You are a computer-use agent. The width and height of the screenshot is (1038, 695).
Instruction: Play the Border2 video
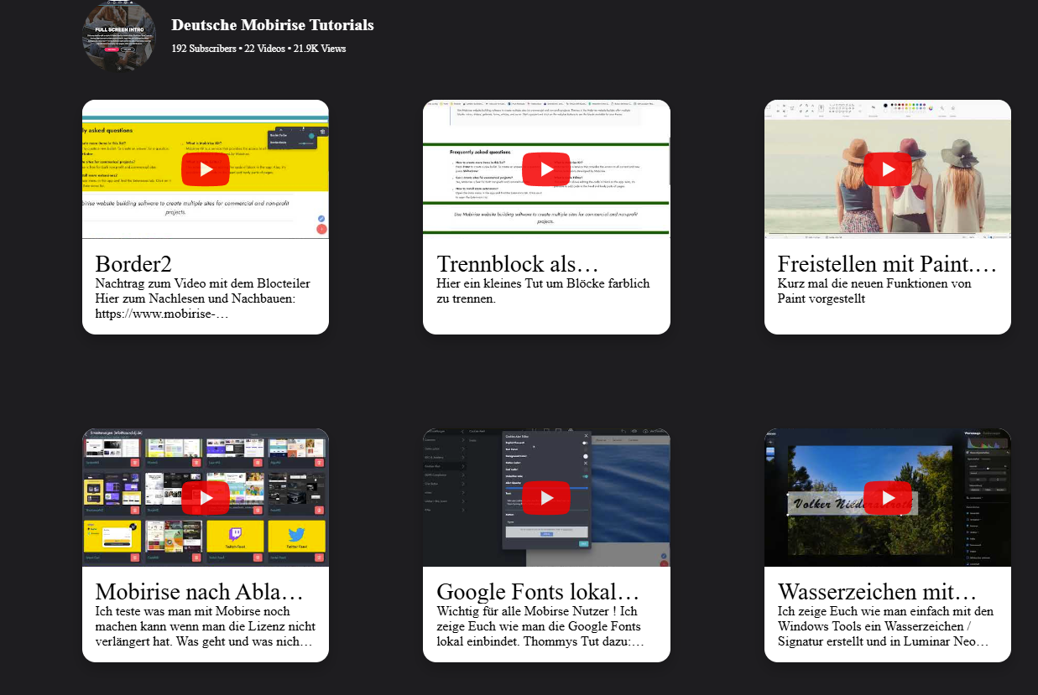click(x=205, y=169)
